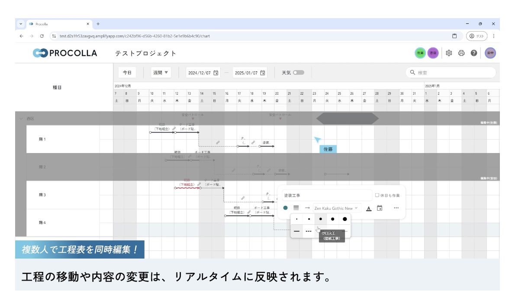
Task: Open the 週間 view dropdown
Action: tap(161, 73)
